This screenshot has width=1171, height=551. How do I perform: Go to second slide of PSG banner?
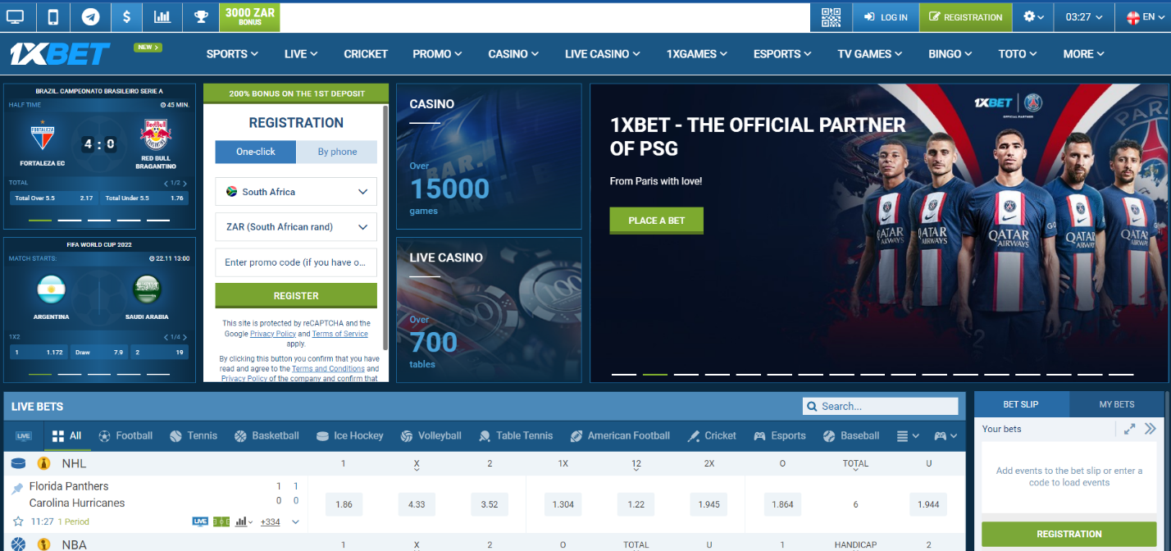[x=654, y=374]
